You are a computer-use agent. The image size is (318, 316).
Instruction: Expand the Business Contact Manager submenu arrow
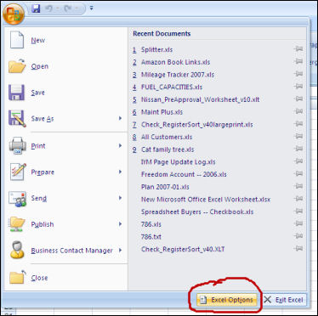click(x=120, y=250)
